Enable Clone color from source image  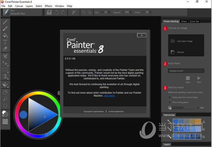coord(169,97)
